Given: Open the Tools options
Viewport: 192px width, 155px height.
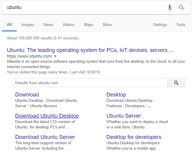Looking at the screenshot, I should click(x=181, y=24).
